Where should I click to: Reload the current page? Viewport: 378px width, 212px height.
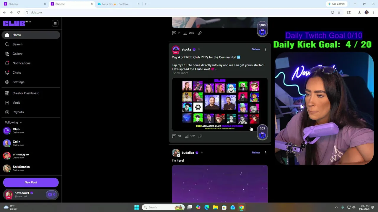tap(18, 12)
